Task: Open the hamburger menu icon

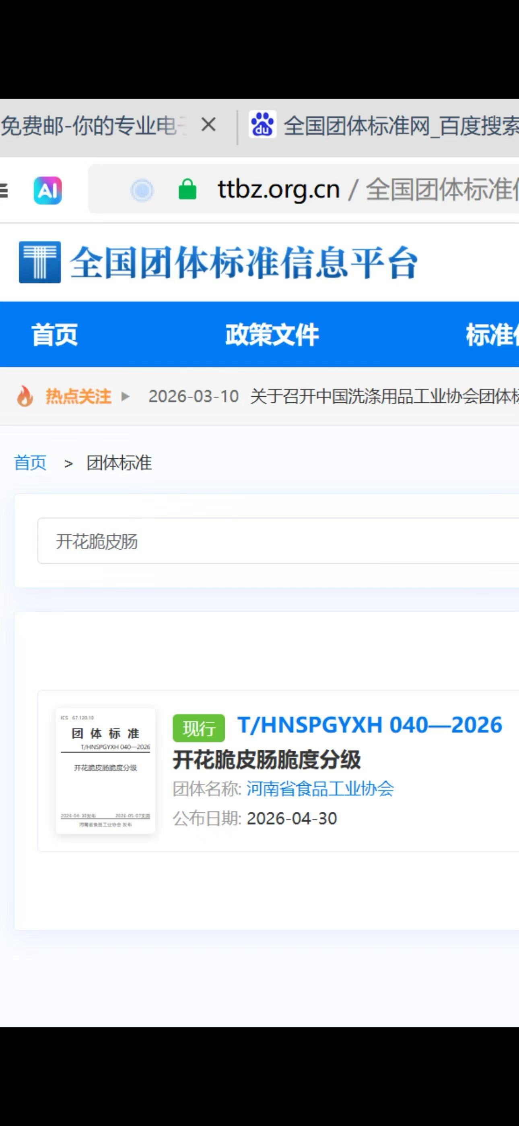Action: [x=4, y=190]
